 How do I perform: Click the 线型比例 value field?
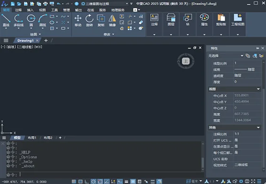click(247, 63)
